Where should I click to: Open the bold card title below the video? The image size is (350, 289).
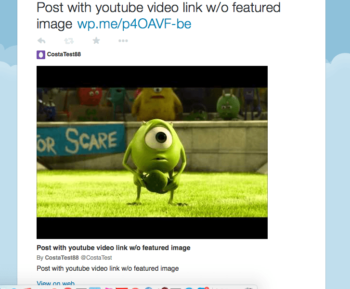click(x=114, y=248)
